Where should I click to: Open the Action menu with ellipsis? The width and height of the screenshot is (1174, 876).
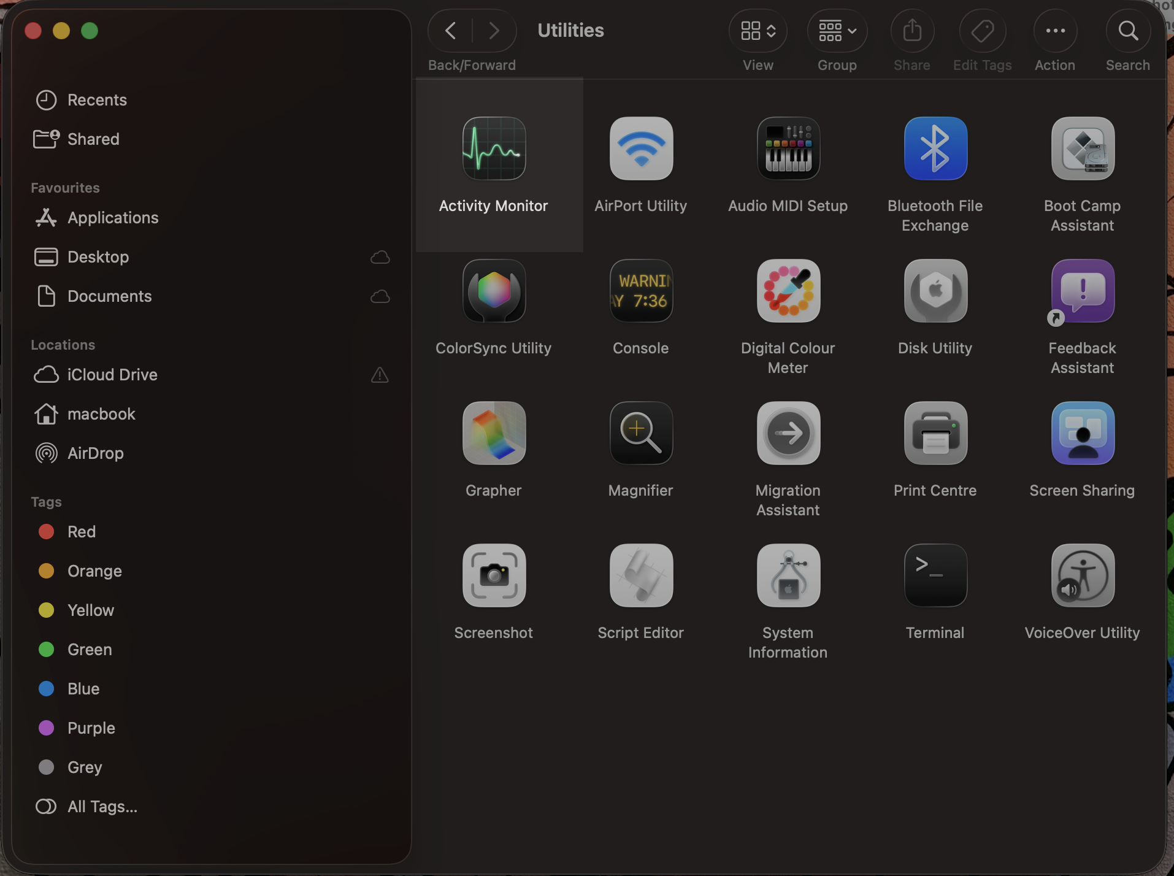(x=1055, y=31)
